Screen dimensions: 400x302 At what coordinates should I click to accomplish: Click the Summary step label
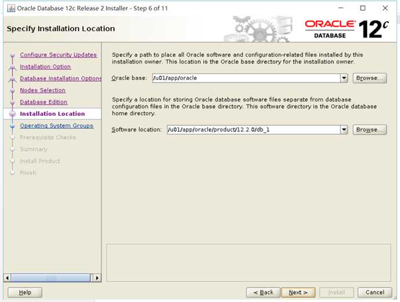coord(34,149)
